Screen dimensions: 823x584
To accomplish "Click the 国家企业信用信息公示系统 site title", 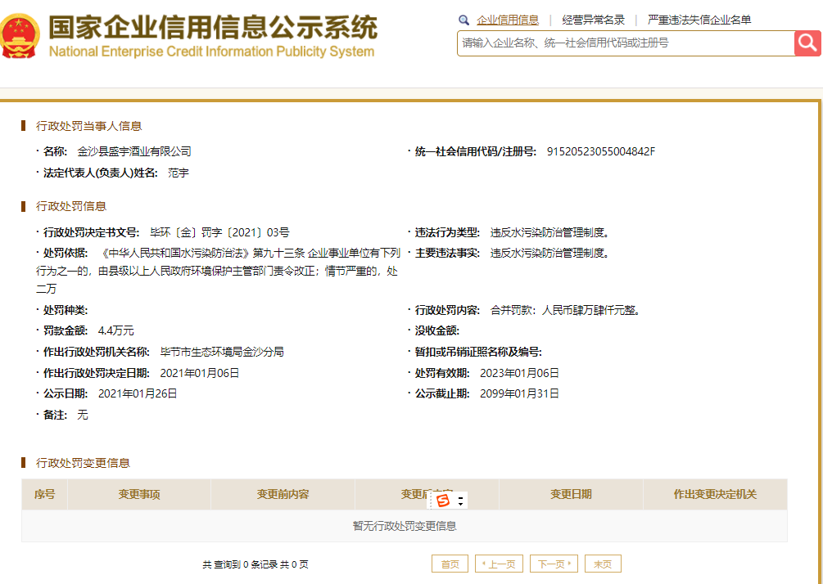I will click(213, 27).
